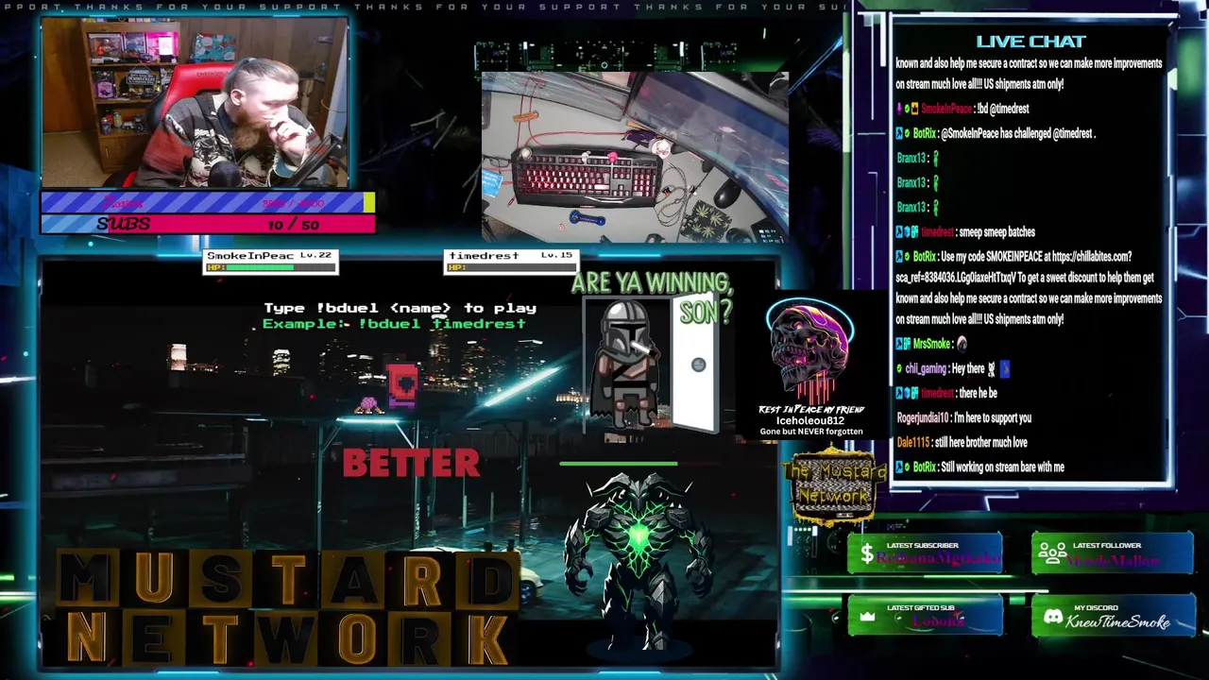Click the LIVE CHAT heading
Viewport: 1209px width, 680px height.
[x=1030, y=42]
